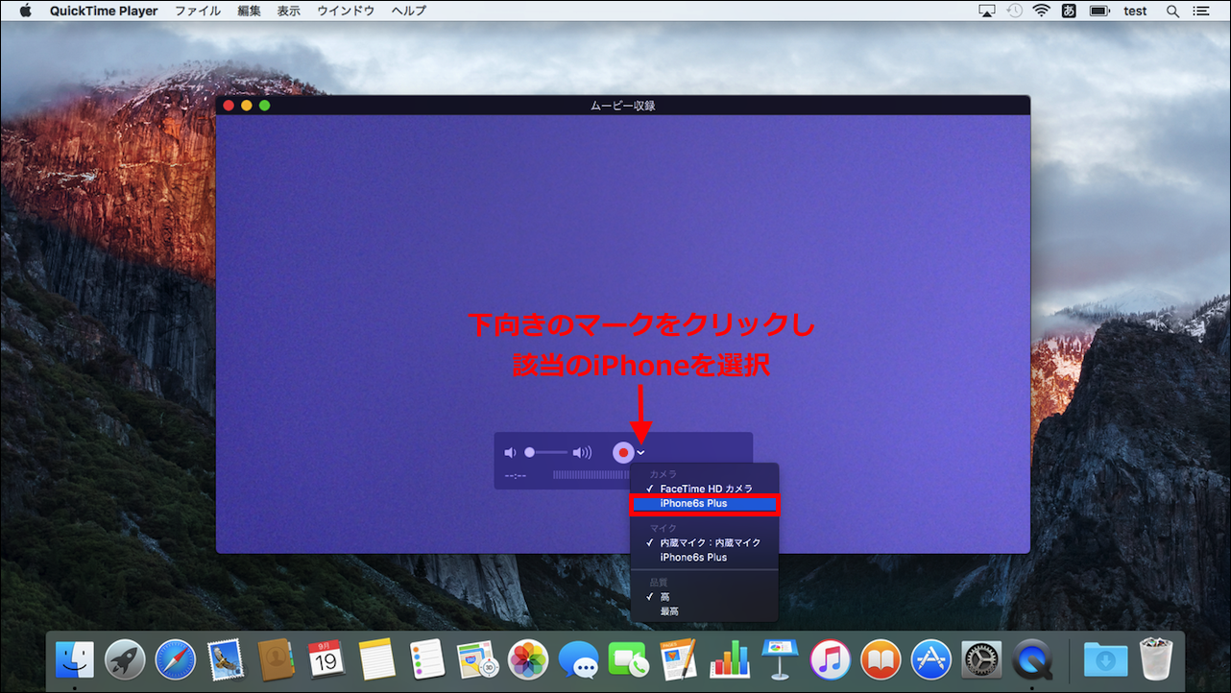1231x693 pixels.
Task: Open the Trash in the Dock
Action: click(1156, 659)
